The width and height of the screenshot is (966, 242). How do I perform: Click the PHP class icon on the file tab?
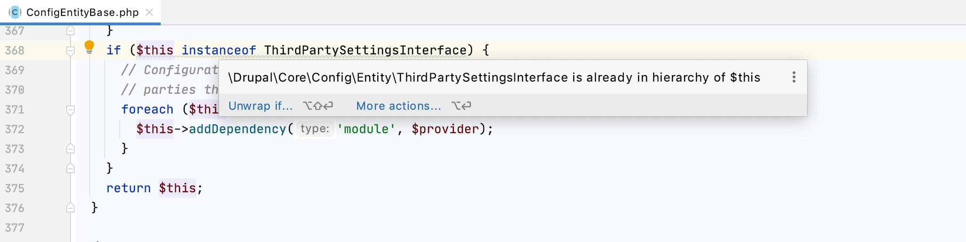15,12
